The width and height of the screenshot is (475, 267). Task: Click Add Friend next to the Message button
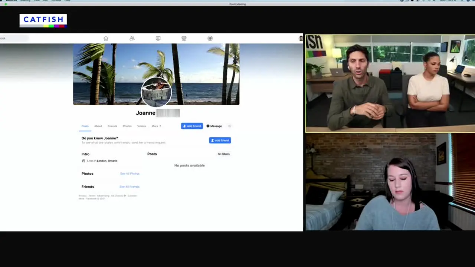(x=192, y=126)
